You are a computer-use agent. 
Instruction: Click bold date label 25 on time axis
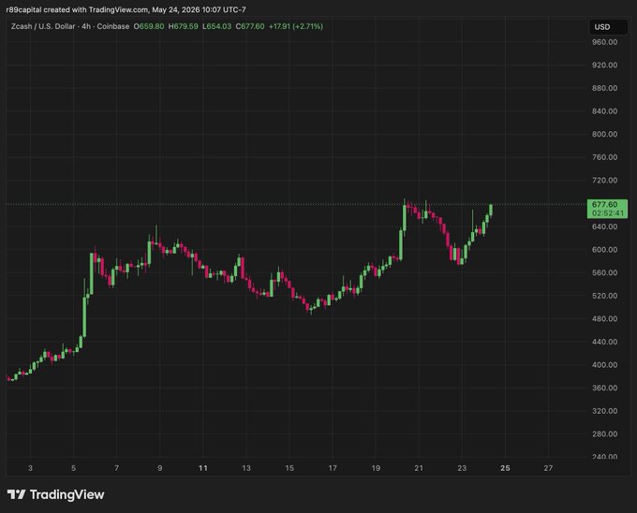pos(505,468)
